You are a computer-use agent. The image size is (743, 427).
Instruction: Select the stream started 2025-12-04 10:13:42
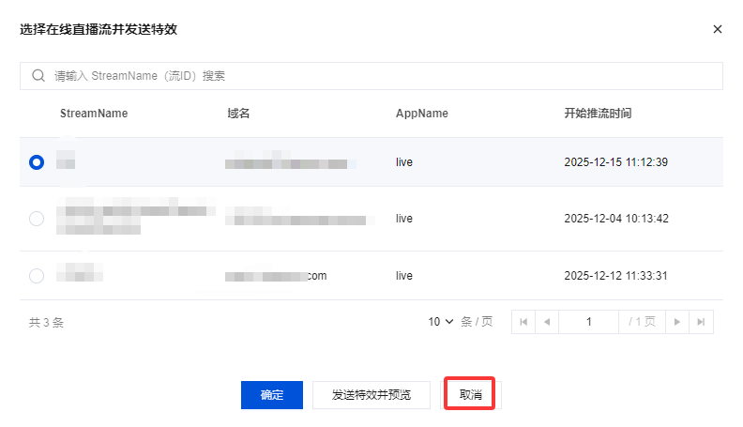37,219
